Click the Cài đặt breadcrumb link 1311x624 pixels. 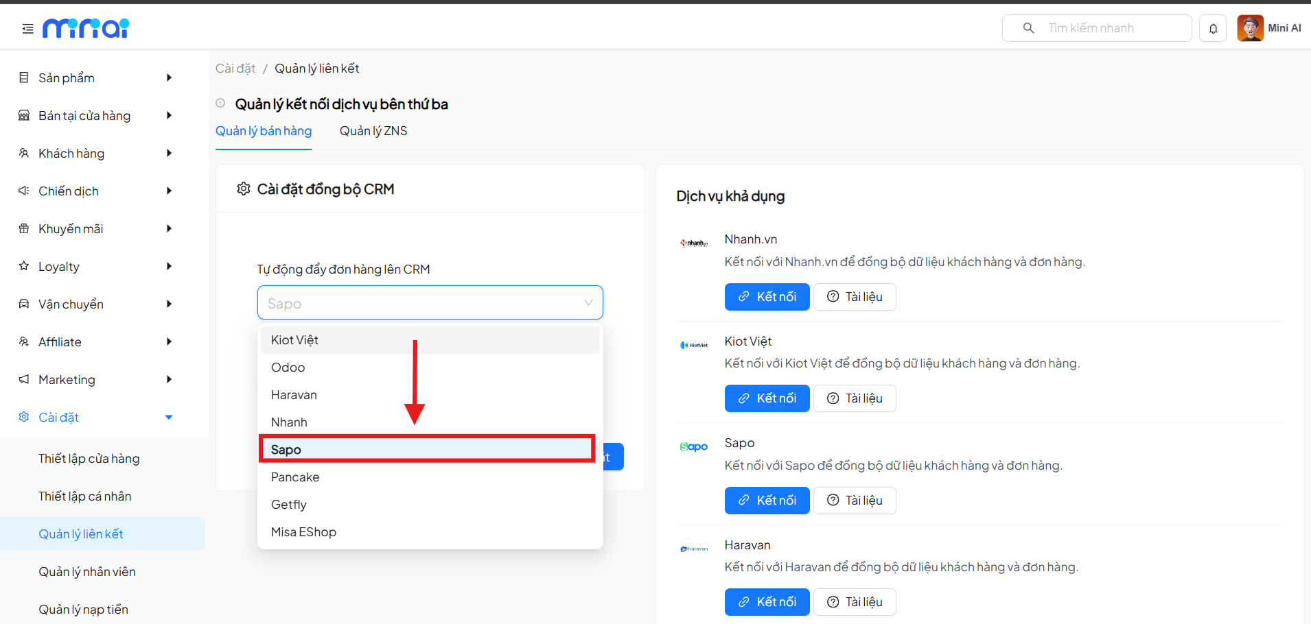[x=235, y=68]
